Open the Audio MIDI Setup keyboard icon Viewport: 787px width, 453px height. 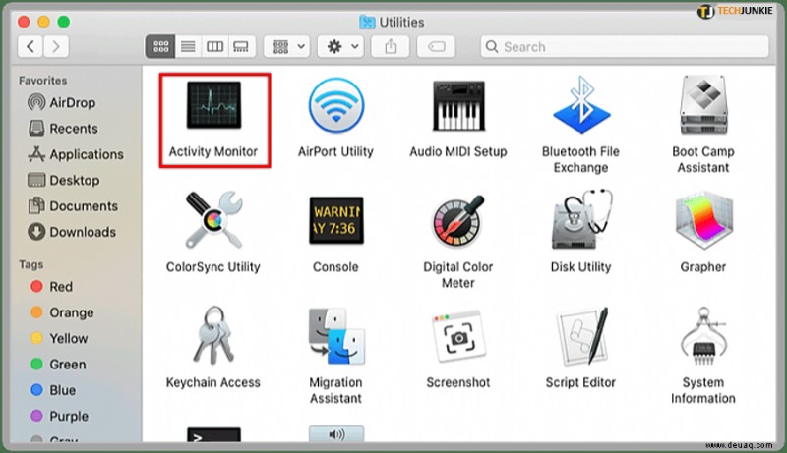click(x=458, y=105)
